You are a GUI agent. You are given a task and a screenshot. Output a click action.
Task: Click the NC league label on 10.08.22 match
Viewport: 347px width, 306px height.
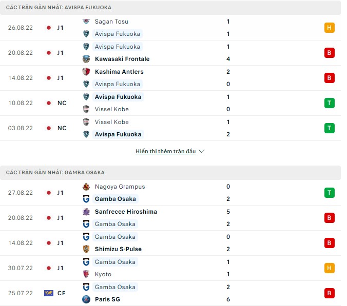pos(62,103)
